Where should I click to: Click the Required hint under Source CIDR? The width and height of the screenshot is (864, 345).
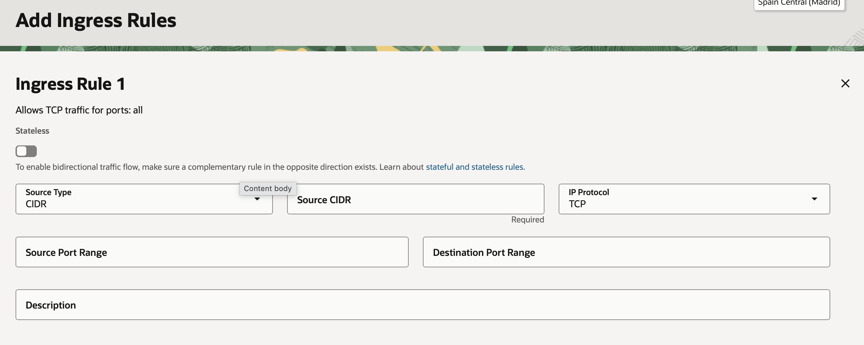pos(527,220)
